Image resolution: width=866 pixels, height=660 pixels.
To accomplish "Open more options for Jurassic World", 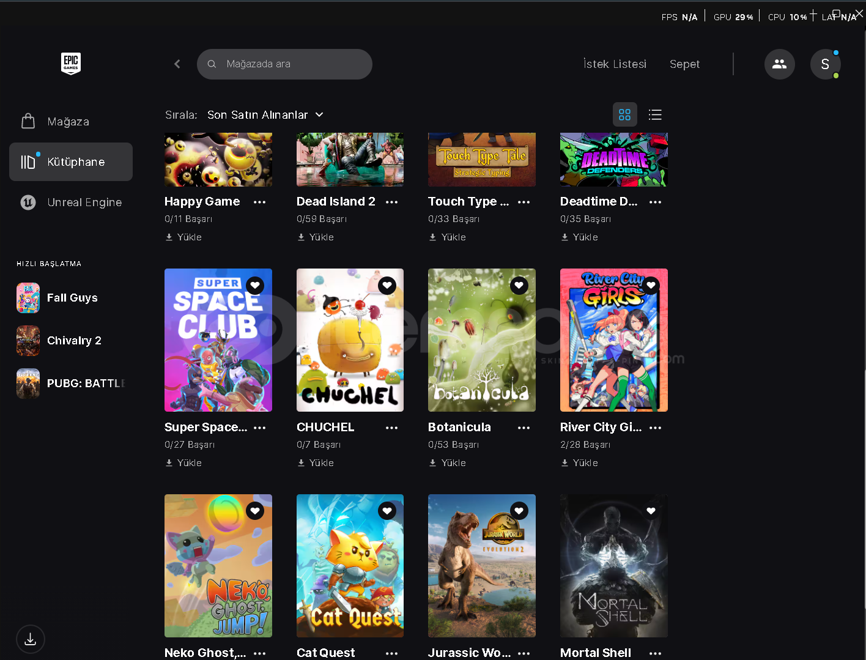I will click(524, 653).
